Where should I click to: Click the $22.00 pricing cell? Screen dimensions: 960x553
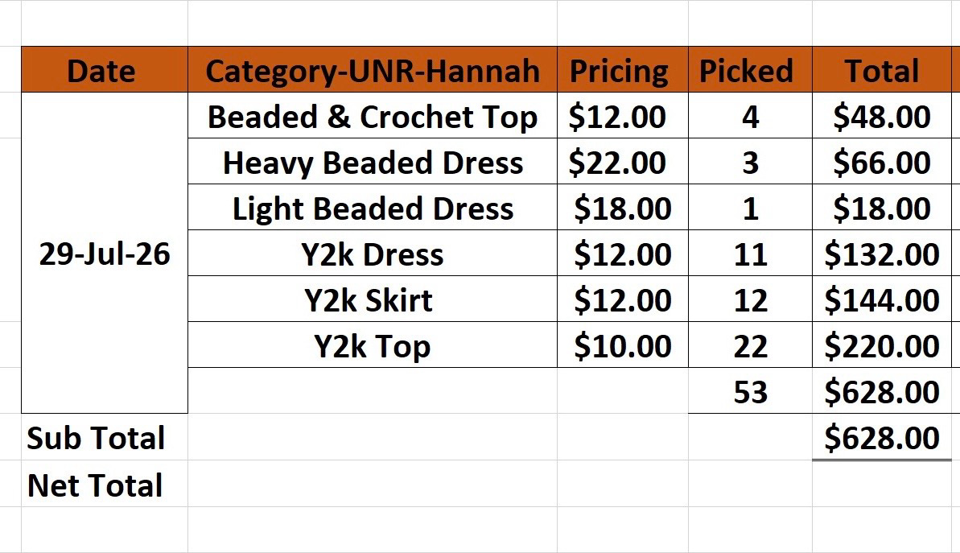click(623, 162)
